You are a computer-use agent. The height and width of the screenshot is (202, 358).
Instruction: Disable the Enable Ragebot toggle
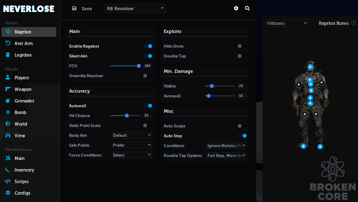point(148,46)
